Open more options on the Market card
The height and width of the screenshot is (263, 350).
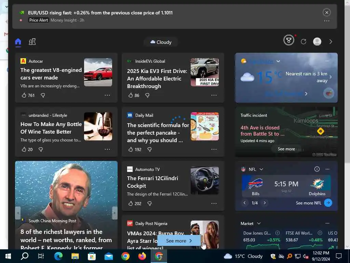[x=327, y=223]
